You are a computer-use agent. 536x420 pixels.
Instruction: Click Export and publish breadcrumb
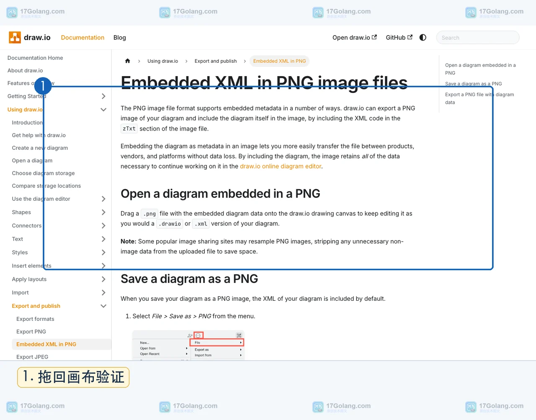[216, 61]
